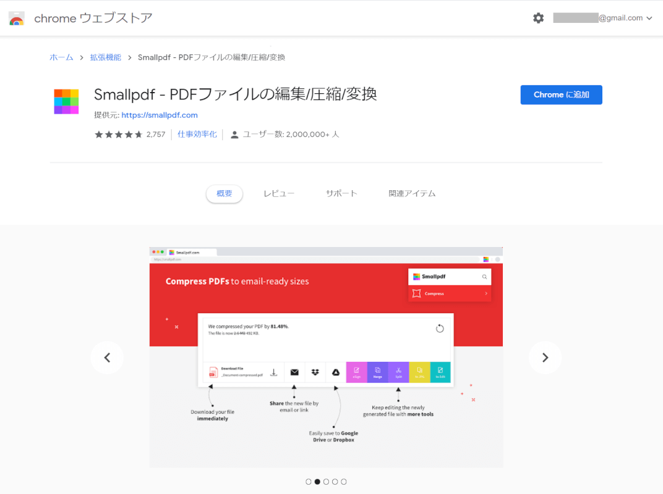Click the user count person icon

[x=234, y=135]
